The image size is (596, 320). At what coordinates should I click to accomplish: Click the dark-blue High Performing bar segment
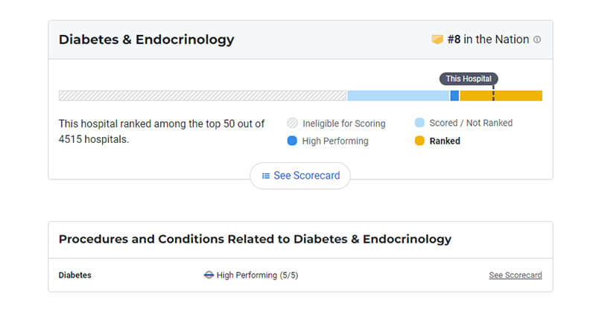[454, 96]
